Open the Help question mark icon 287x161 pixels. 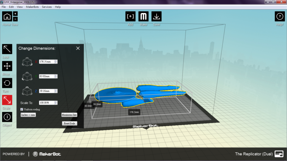pyautogui.click(x=280, y=16)
